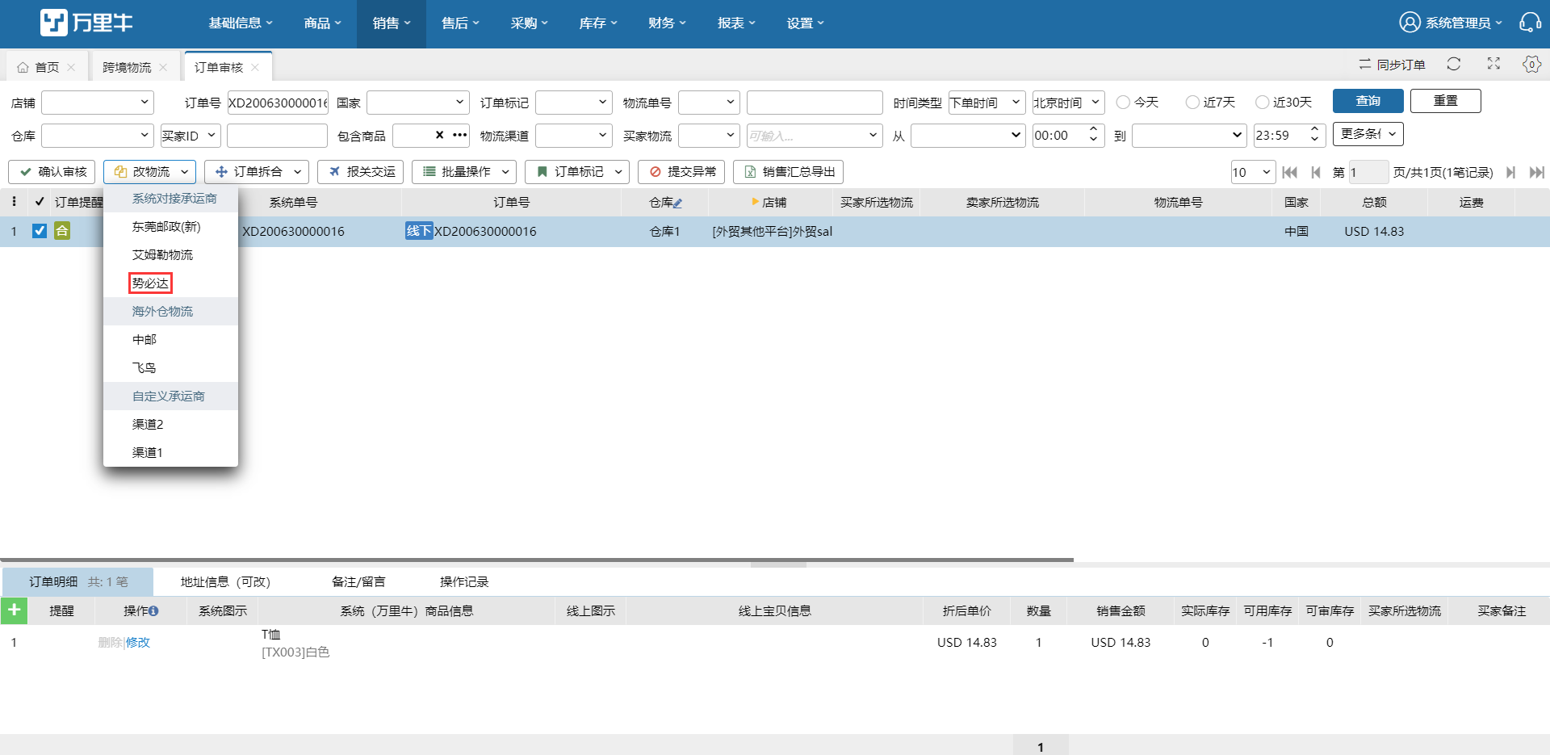Expand the 更多条件 dropdown
This screenshot has height=755, width=1550.
(1368, 134)
